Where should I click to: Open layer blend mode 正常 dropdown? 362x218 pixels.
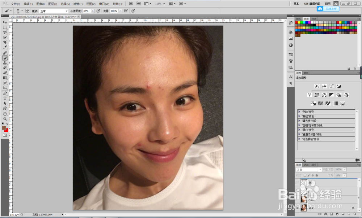[x=309, y=170]
